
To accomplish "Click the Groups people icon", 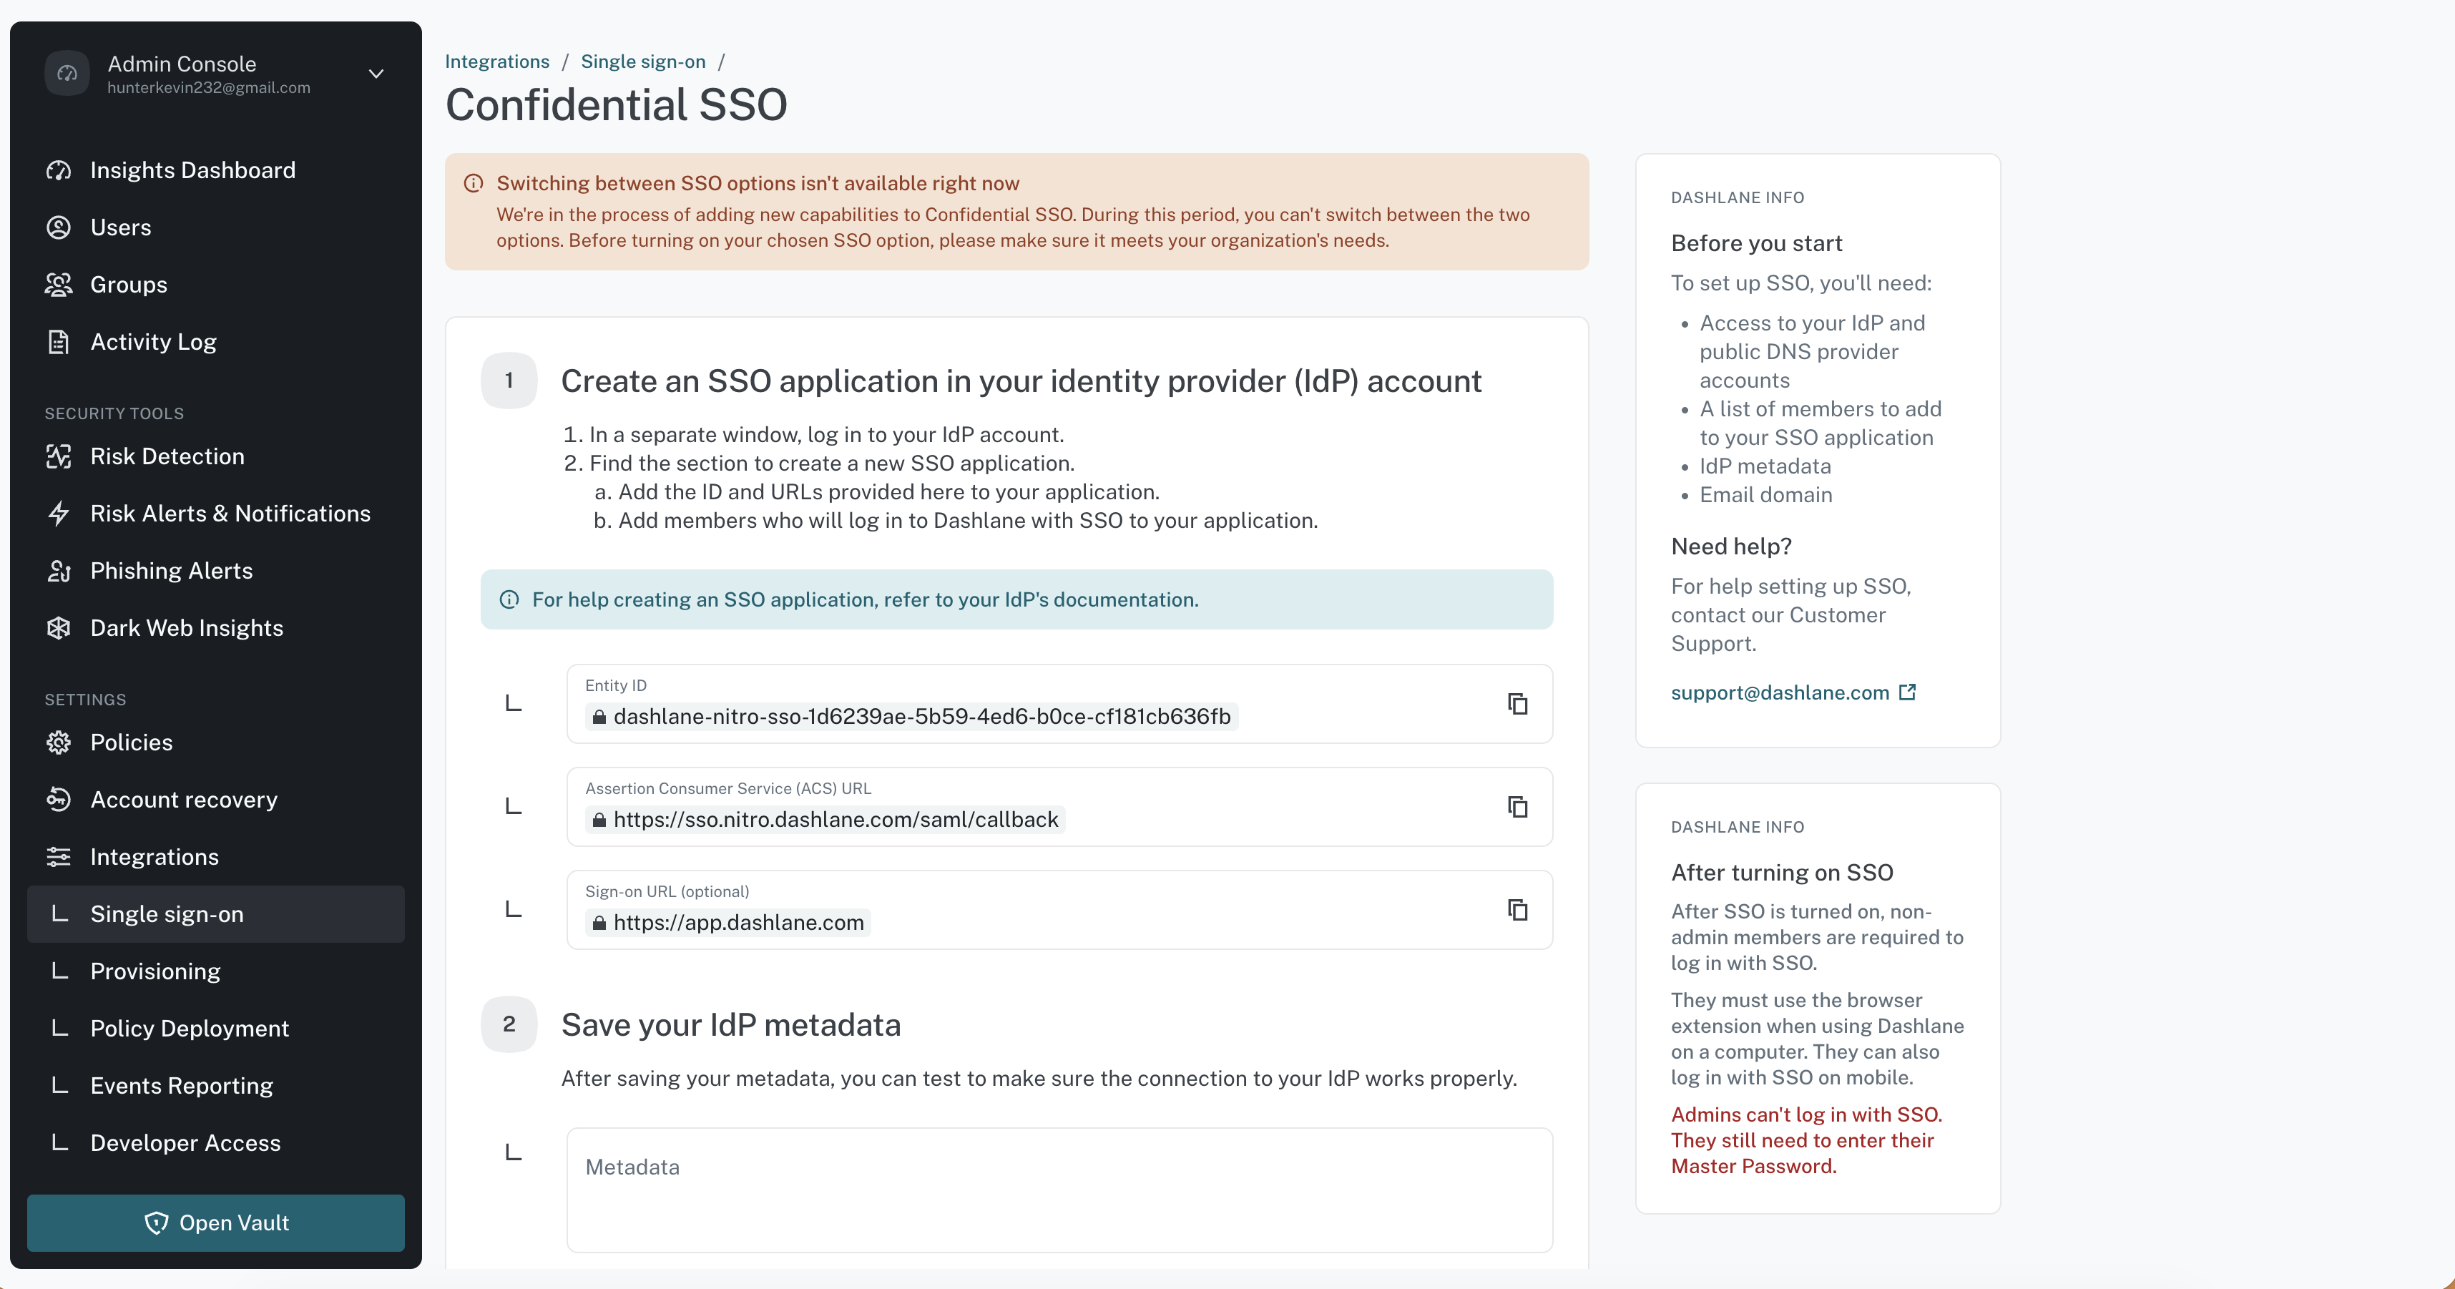I will click(59, 284).
